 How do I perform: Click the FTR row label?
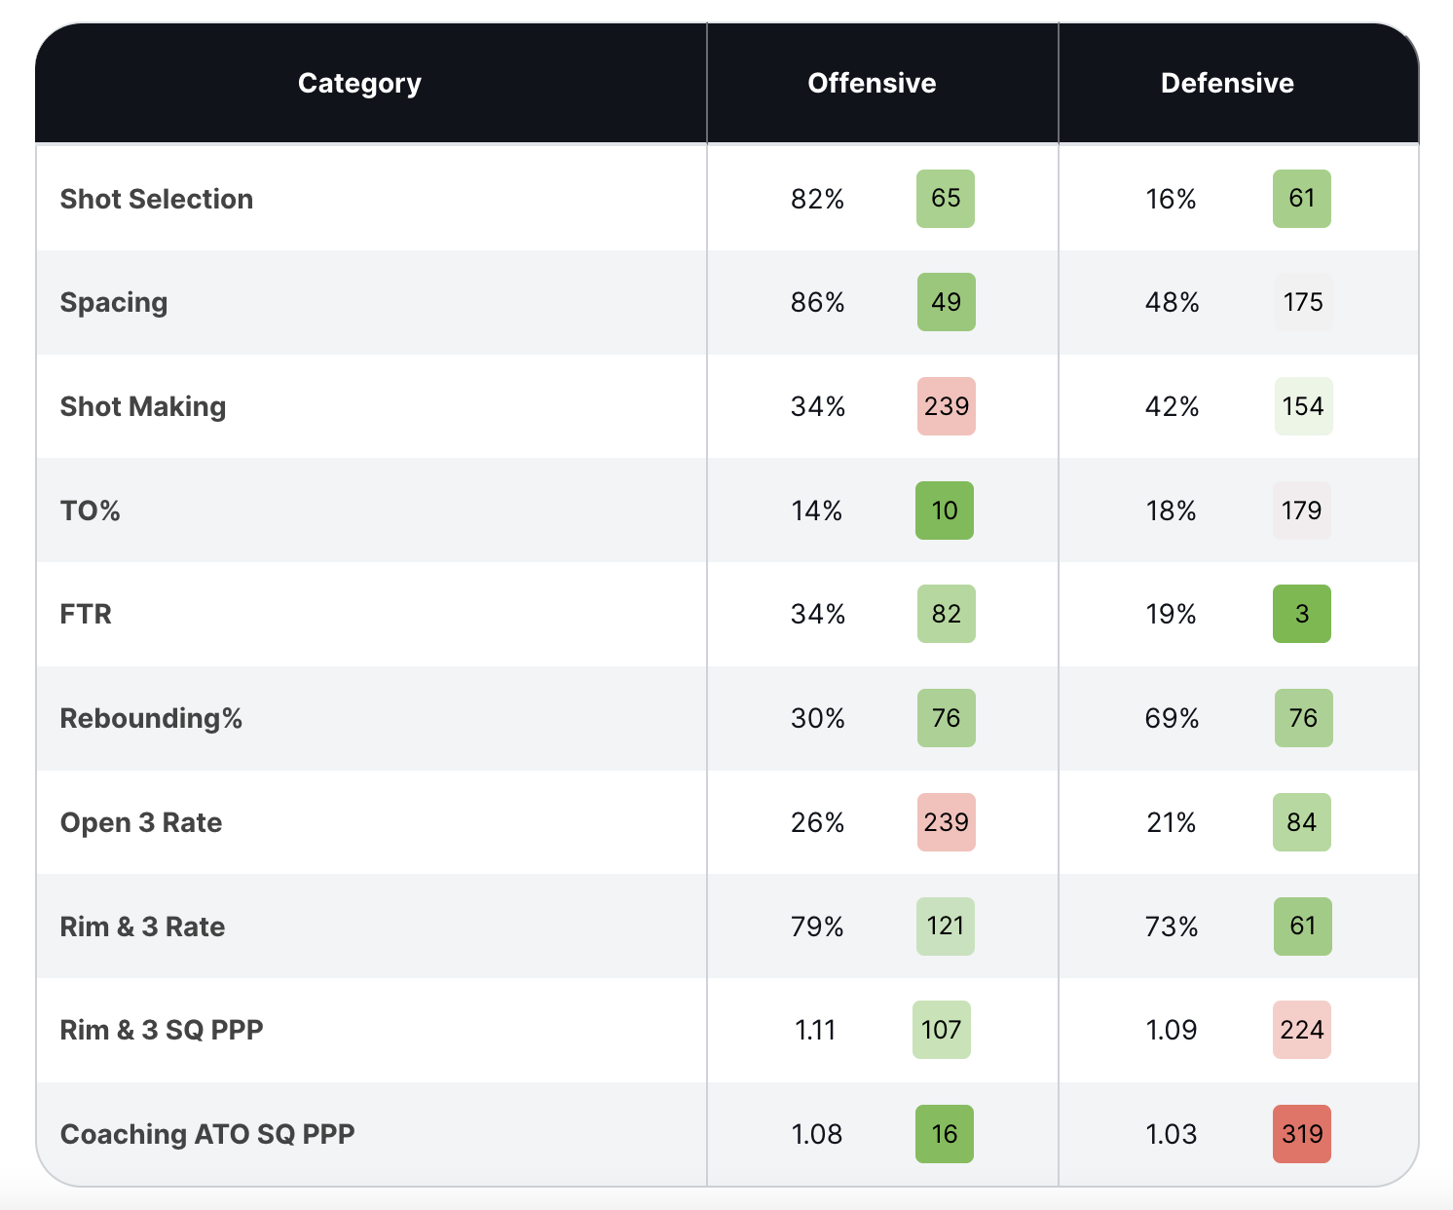point(86,614)
